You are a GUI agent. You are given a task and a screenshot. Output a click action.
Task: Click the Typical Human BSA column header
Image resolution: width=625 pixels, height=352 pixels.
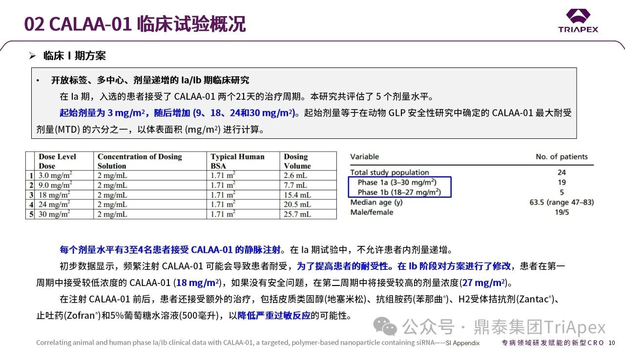[x=237, y=161]
